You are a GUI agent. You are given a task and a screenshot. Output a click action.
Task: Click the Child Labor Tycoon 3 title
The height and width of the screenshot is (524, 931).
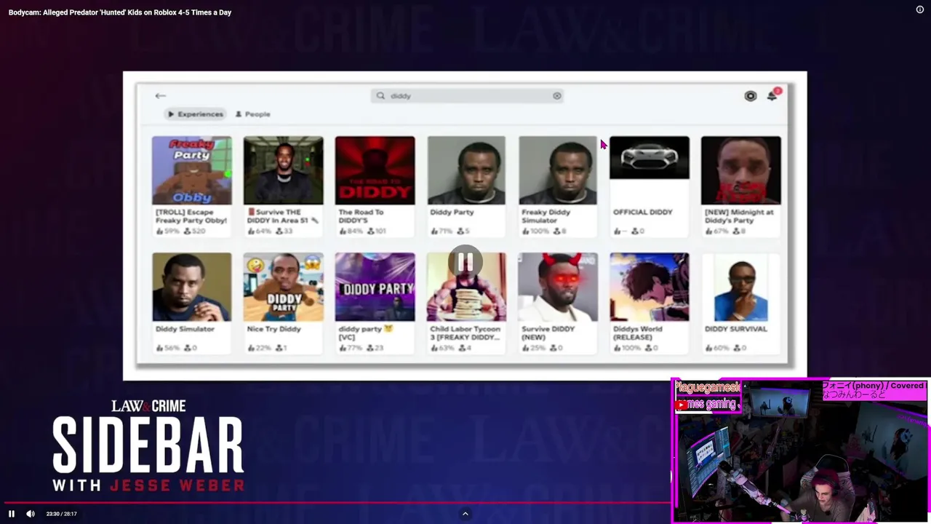pyautogui.click(x=465, y=333)
